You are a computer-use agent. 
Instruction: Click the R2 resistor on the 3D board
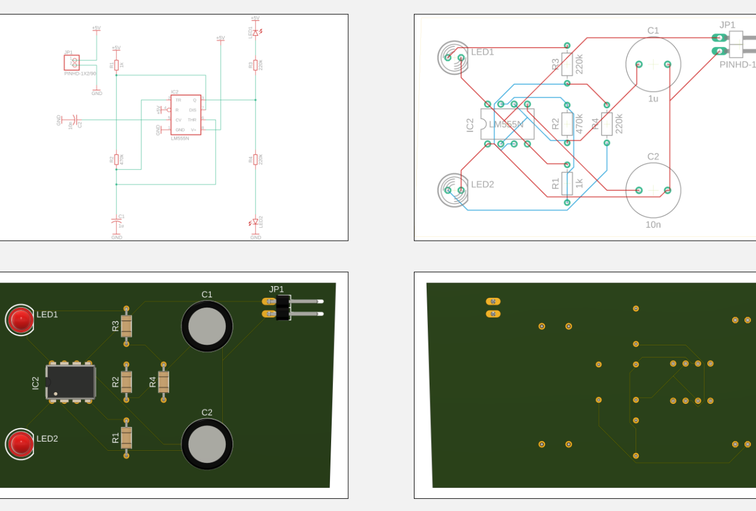pyautogui.click(x=126, y=382)
